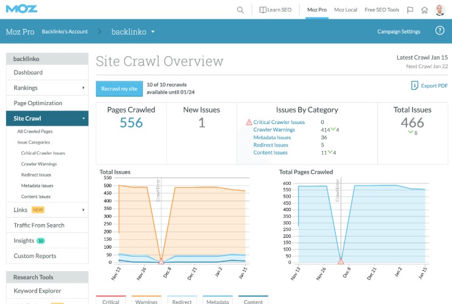Switch to the Redirect issues tab
The image size is (452, 304).
coord(182,300)
